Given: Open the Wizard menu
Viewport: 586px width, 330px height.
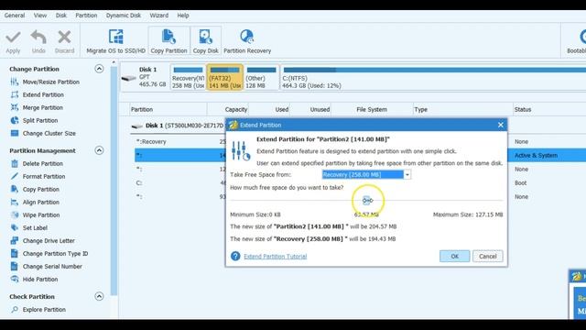Looking at the screenshot, I should (158, 16).
